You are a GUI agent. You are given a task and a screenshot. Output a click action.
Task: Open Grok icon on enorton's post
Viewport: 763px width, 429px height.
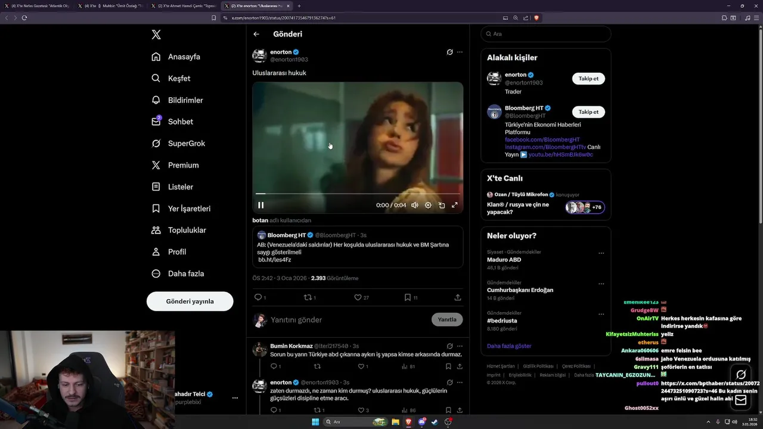pyautogui.click(x=449, y=52)
